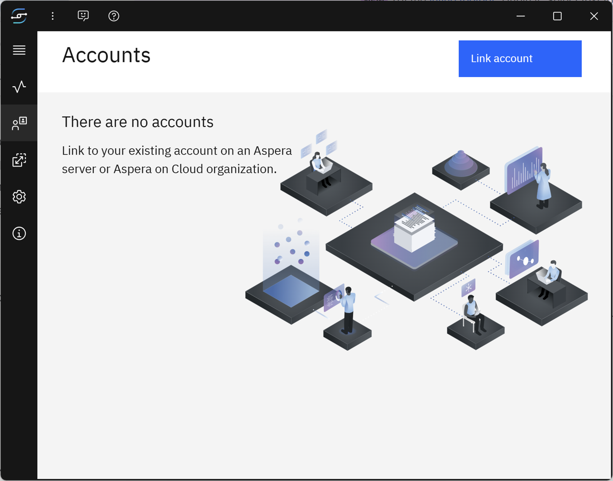Image resolution: width=613 pixels, height=481 pixels.
Task: Click the blue Link account button
Action: (x=520, y=58)
